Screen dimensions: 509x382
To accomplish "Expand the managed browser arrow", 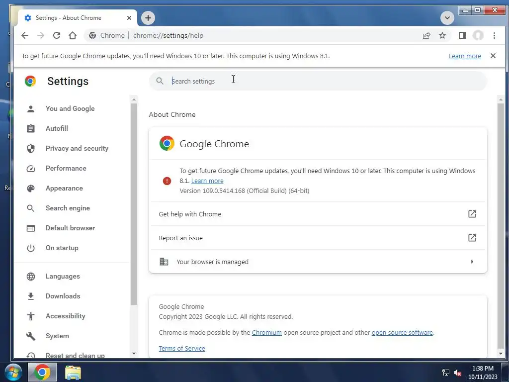I will coord(472,262).
